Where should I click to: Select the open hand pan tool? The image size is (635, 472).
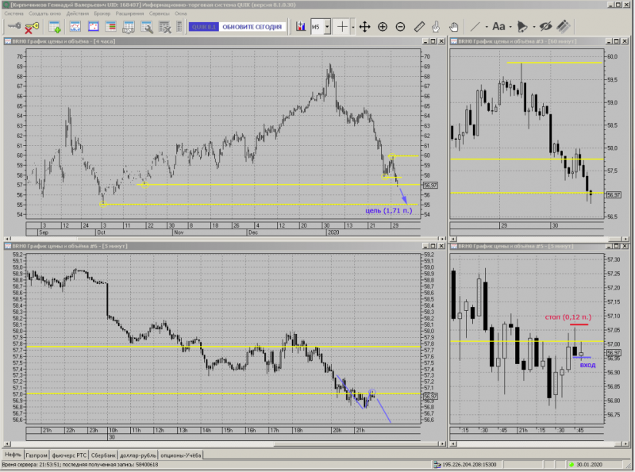(x=453, y=27)
